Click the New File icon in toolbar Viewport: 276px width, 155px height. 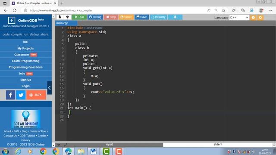tap(60, 17)
